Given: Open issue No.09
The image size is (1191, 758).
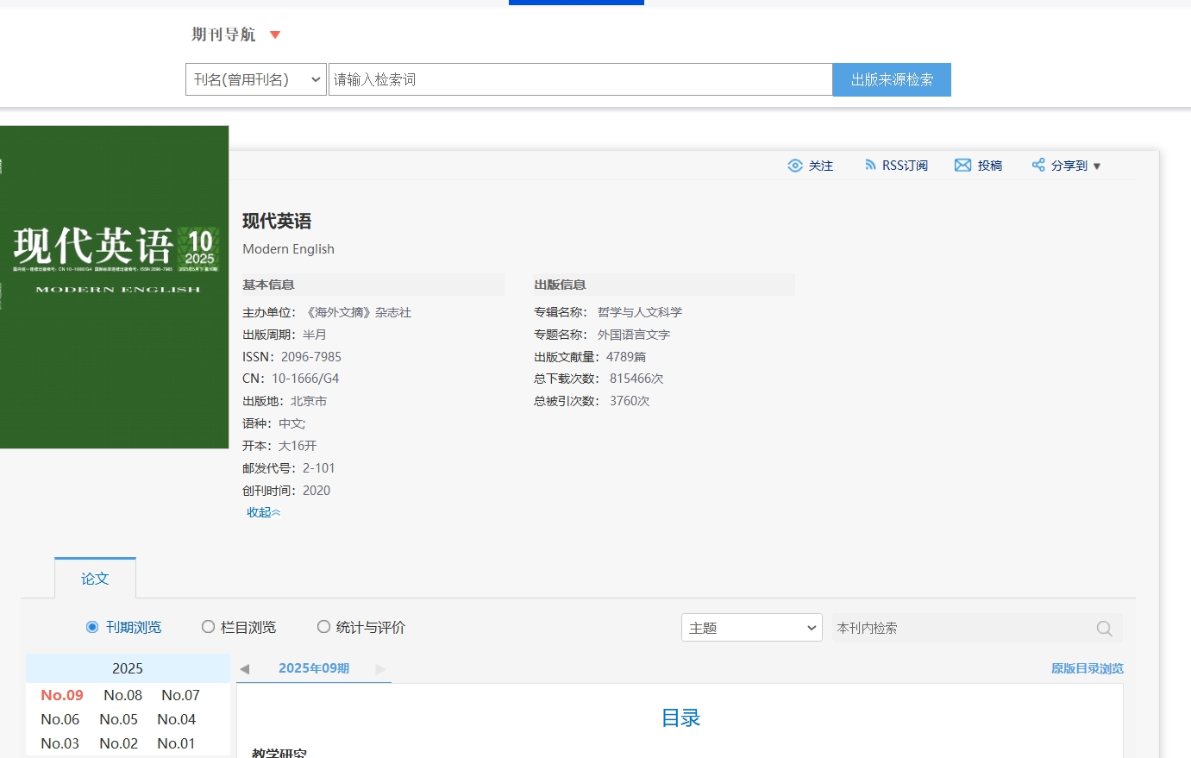Looking at the screenshot, I should click(62, 695).
